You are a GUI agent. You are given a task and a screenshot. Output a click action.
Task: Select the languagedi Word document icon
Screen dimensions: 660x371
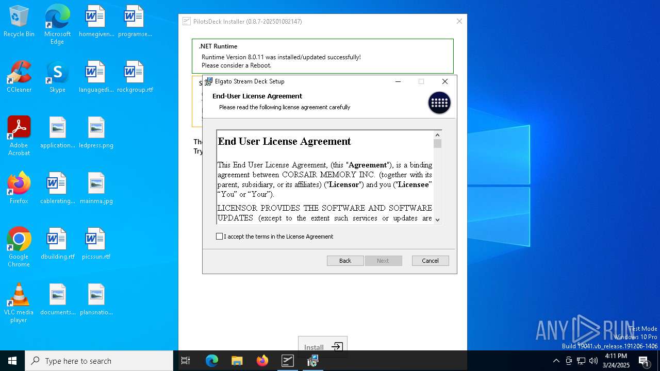click(x=96, y=77)
